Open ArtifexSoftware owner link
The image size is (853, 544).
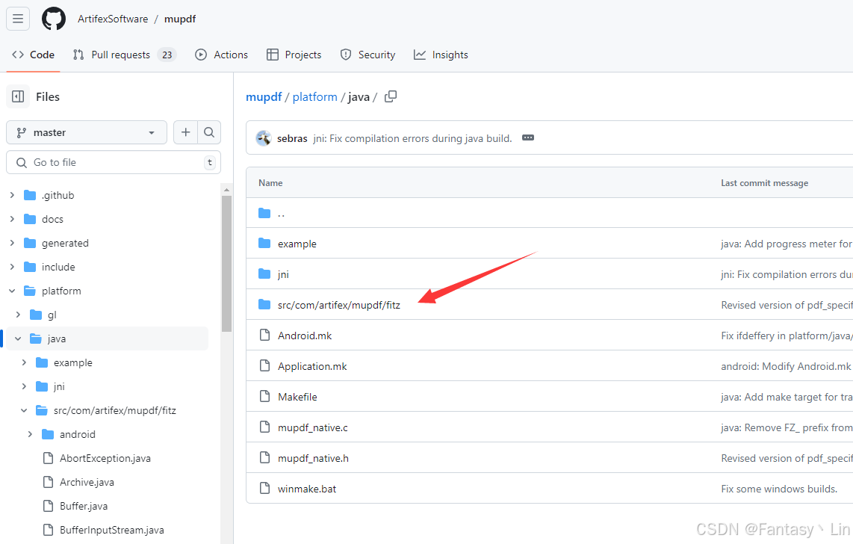click(x=113, y=19)
